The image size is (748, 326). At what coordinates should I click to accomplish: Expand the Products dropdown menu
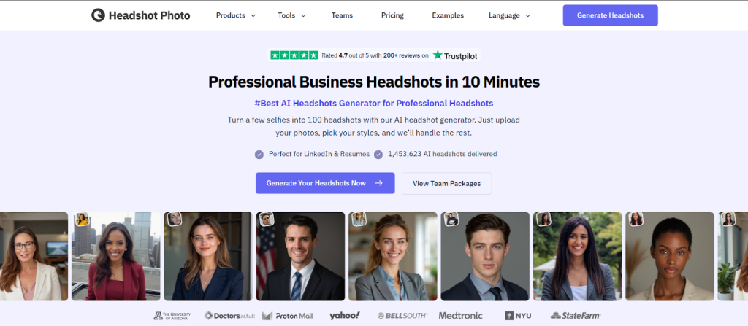[x=236, y=15]
